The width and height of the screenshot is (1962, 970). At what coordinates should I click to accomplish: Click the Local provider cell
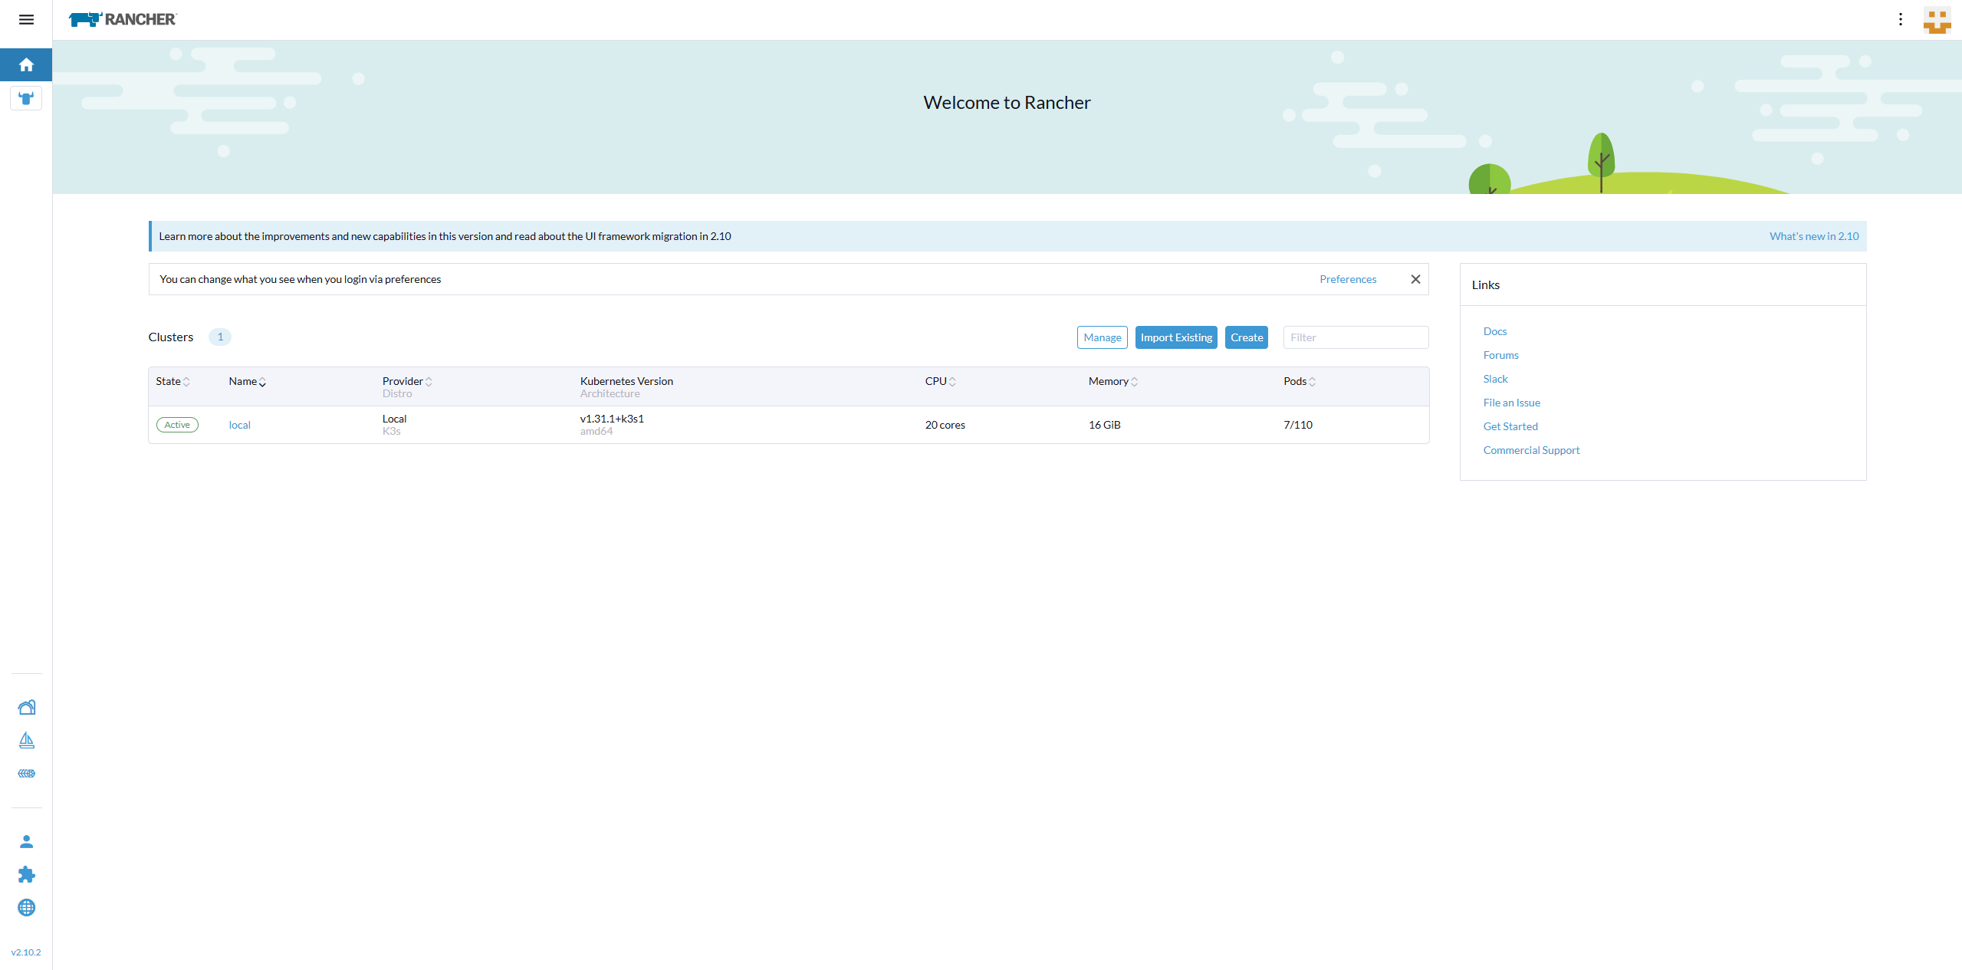(x=394, y=419)
